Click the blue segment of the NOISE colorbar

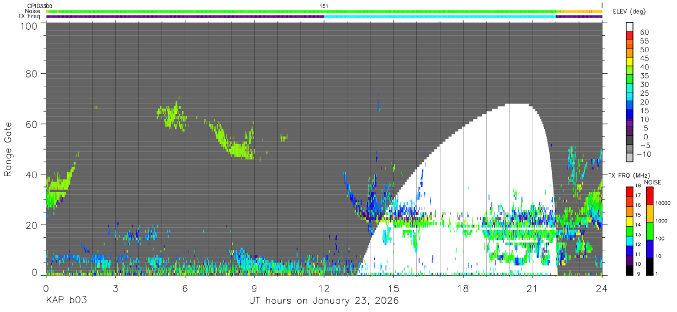[649, 249]
